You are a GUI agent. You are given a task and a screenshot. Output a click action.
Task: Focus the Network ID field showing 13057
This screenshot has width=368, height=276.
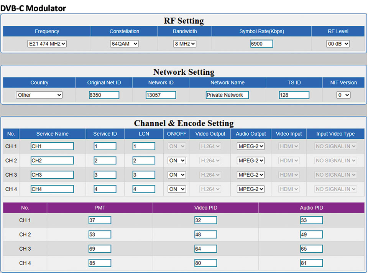click(161, 95)
